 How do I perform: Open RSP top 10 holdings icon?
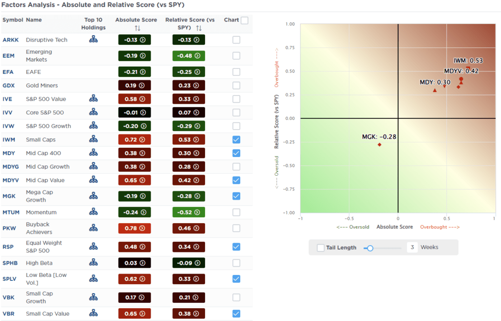tap(93, 247)
